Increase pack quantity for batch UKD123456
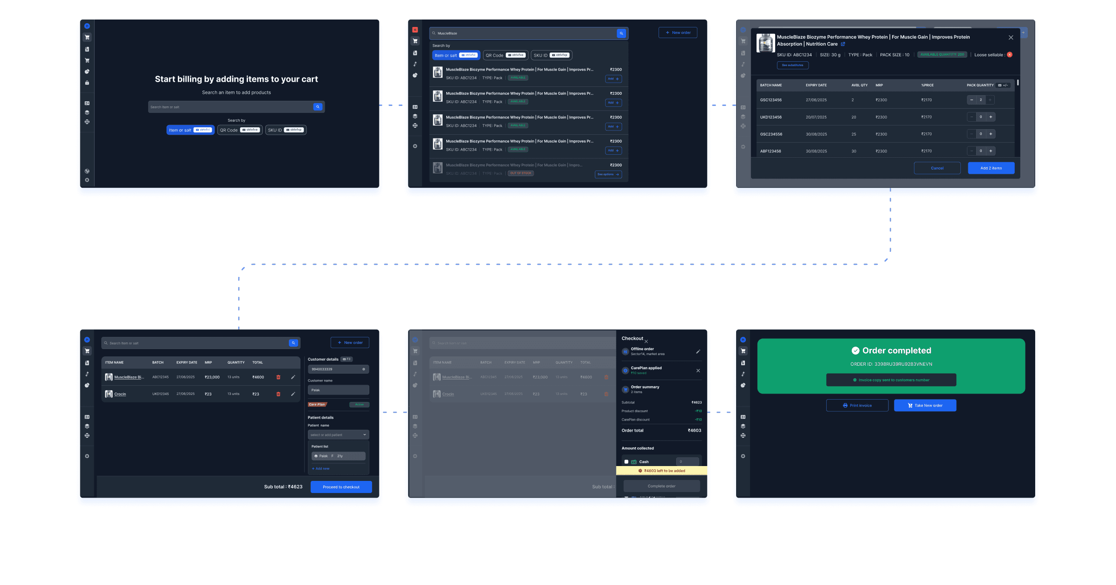 [x=991, y=117]
